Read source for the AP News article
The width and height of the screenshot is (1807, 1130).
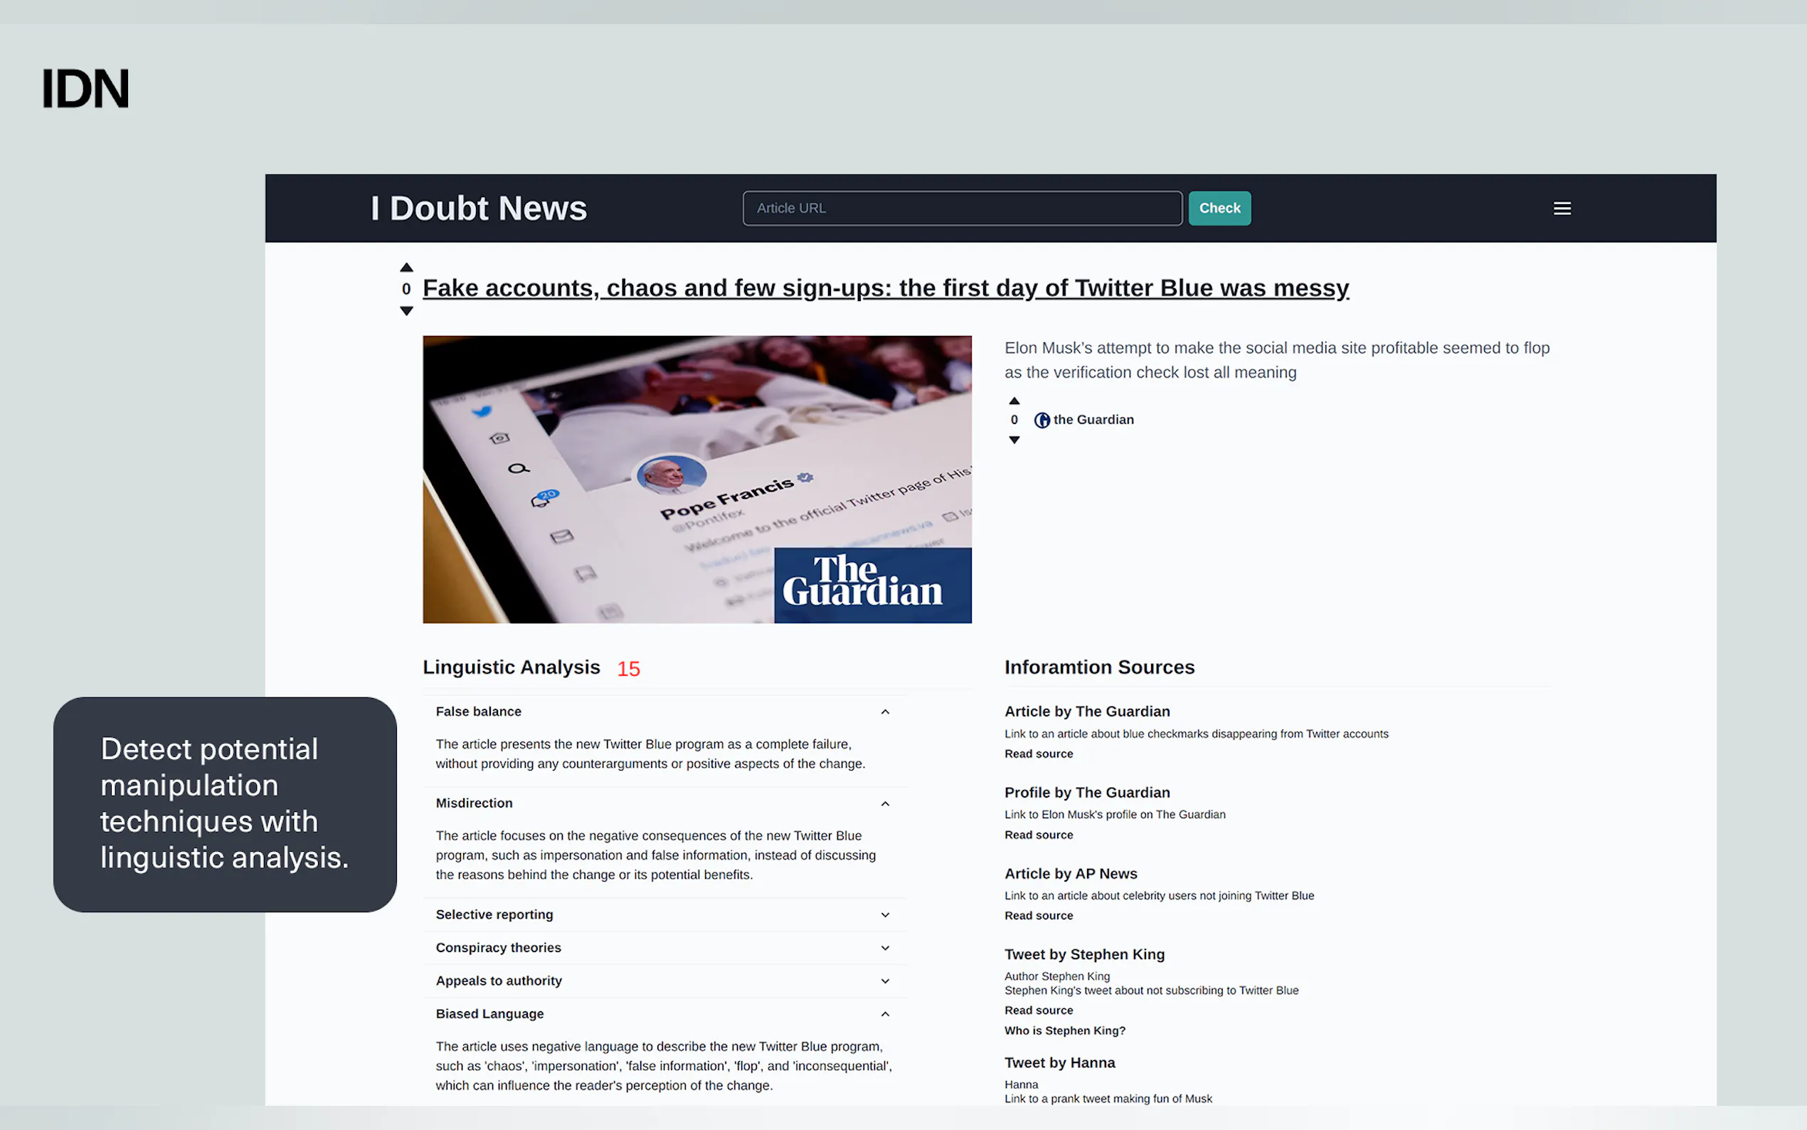pos(1039,917)
